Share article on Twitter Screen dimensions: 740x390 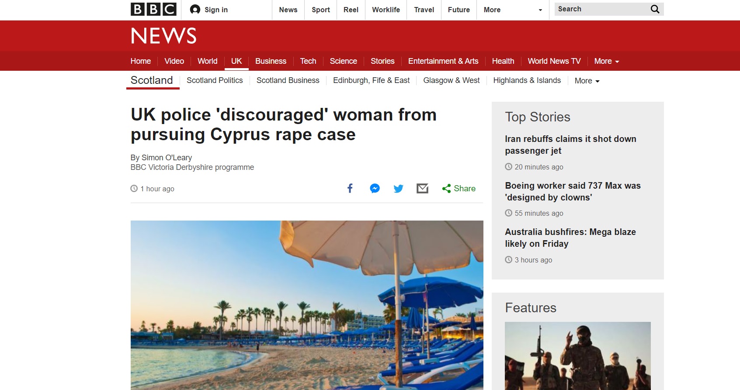pyautogui.click(x=398, y=189)
